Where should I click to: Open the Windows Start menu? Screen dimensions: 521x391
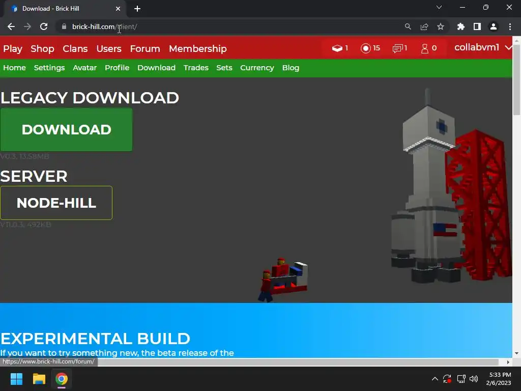click(16, 379)
